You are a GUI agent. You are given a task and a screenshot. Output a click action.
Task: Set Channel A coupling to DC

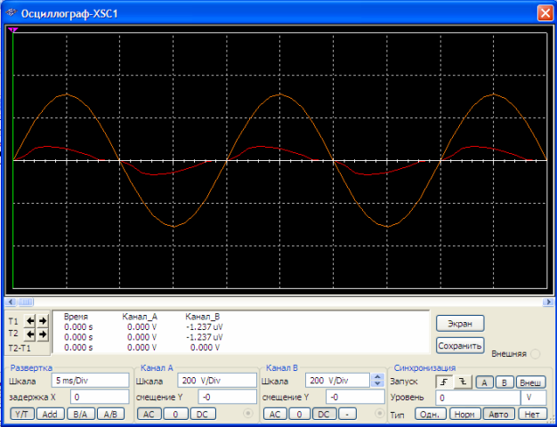point(202,415)
